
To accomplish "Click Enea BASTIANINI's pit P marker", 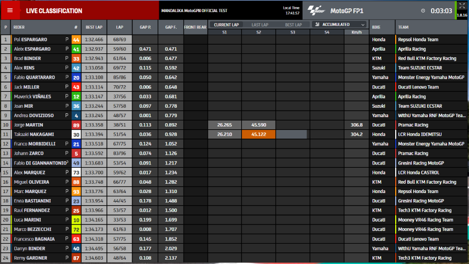I will coord(67,201).
